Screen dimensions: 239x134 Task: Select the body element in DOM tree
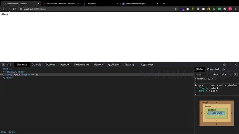pos(97,74)
